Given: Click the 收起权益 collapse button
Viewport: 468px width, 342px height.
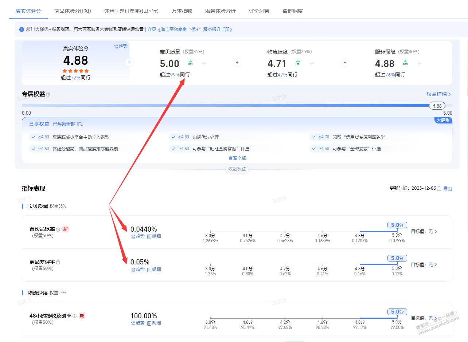Looking at the screenshot, I should tap(237, 169).
